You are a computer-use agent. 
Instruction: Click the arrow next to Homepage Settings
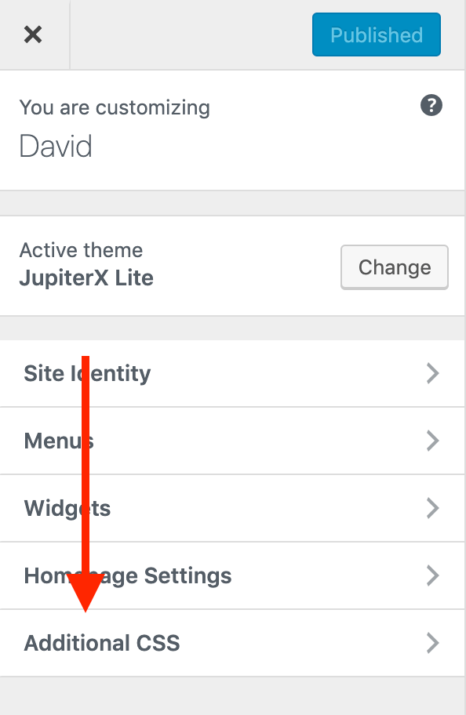(x=432, y=575)
